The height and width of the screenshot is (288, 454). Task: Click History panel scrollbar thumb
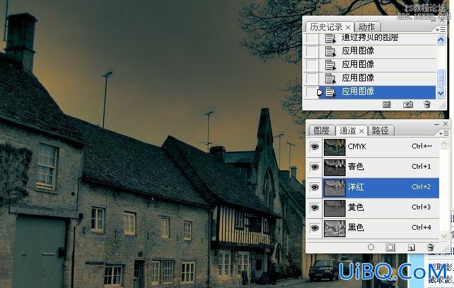pos(440,77)
